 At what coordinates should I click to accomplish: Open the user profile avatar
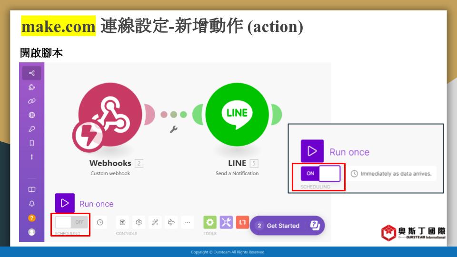(32, 232)
